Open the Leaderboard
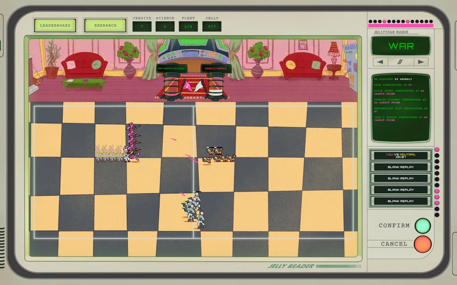The image size is (457, 285). 55,26
